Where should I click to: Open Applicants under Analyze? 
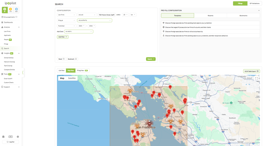[7, 35]
